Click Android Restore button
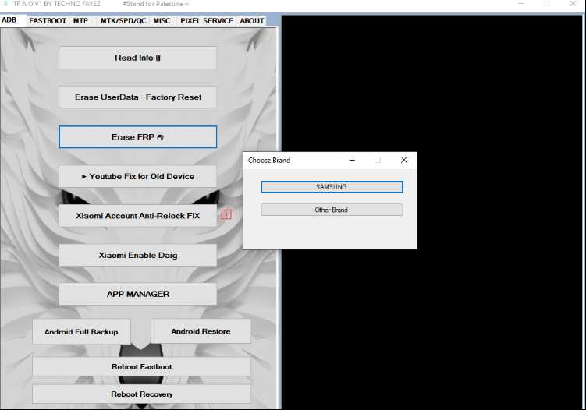586x410 pixels. click(x=201, y=331)
